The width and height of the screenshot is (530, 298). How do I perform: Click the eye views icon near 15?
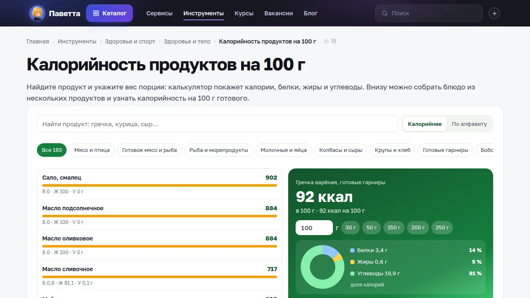pos(326,41)
